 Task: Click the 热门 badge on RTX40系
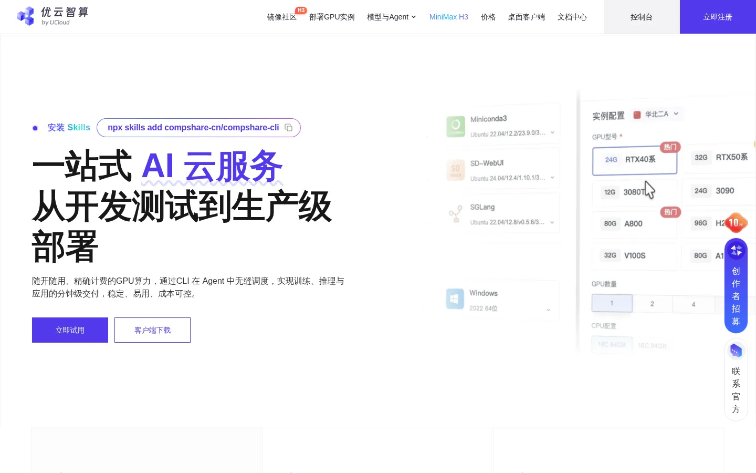[670, 147]
